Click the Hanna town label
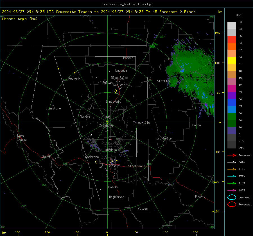 (x=196, y=125)
